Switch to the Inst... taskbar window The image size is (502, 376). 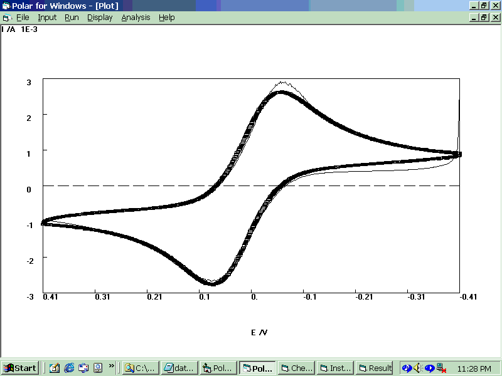pos(335,368)
